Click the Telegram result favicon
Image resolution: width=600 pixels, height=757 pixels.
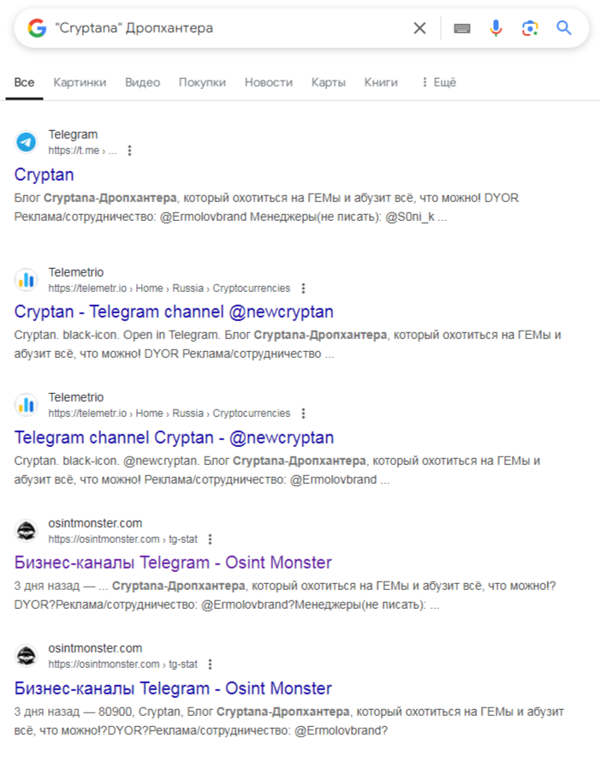click(27, 142)
